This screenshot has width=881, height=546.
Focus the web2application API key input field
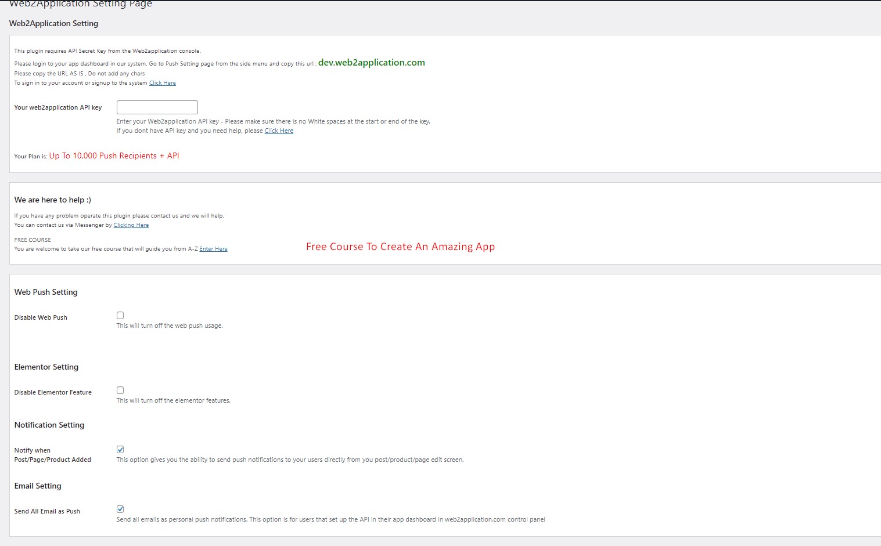click(x=157, y=107)
